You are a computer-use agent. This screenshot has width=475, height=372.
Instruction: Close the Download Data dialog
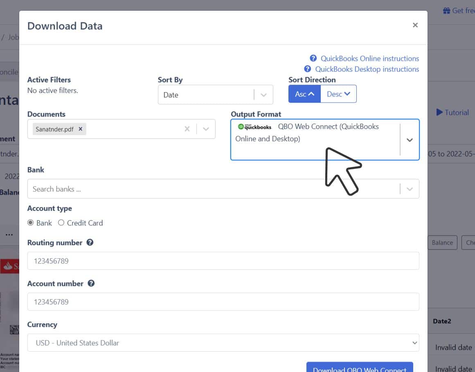pyautogui.click(x=415, y=25)
